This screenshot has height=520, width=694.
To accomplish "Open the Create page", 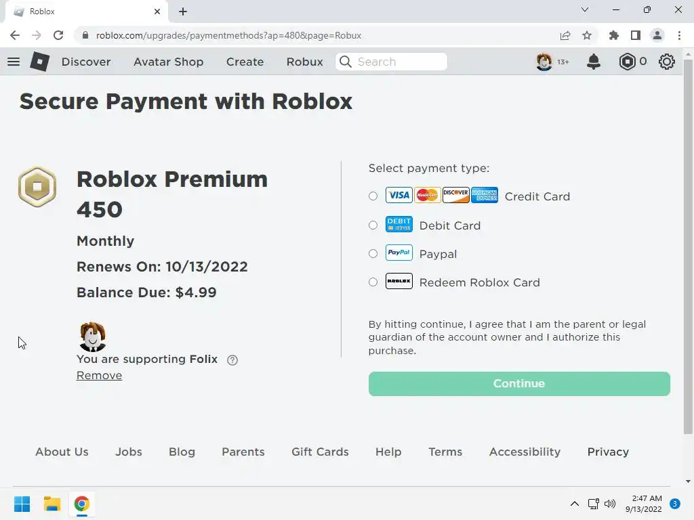I will (x=245, y=62).
